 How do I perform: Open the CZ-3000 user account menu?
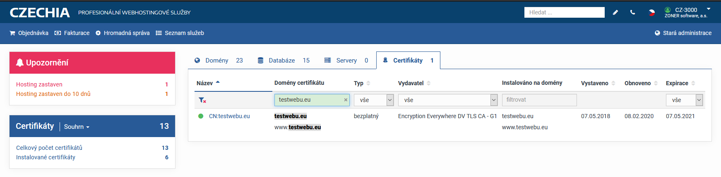pyautogui.click(x=687, y=12)
